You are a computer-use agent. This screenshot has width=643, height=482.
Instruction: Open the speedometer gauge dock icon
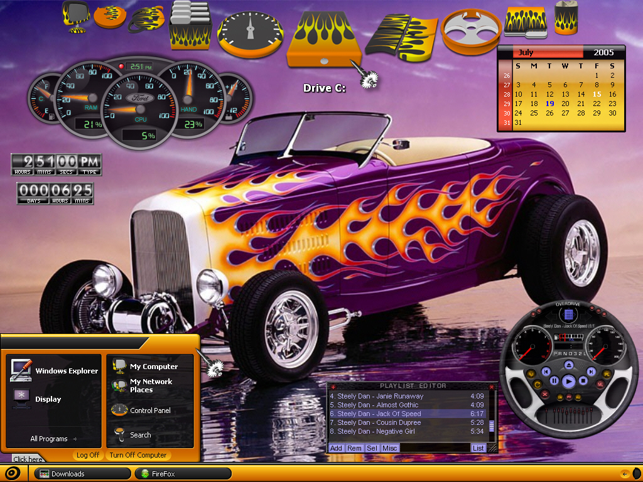coord(250,34)
